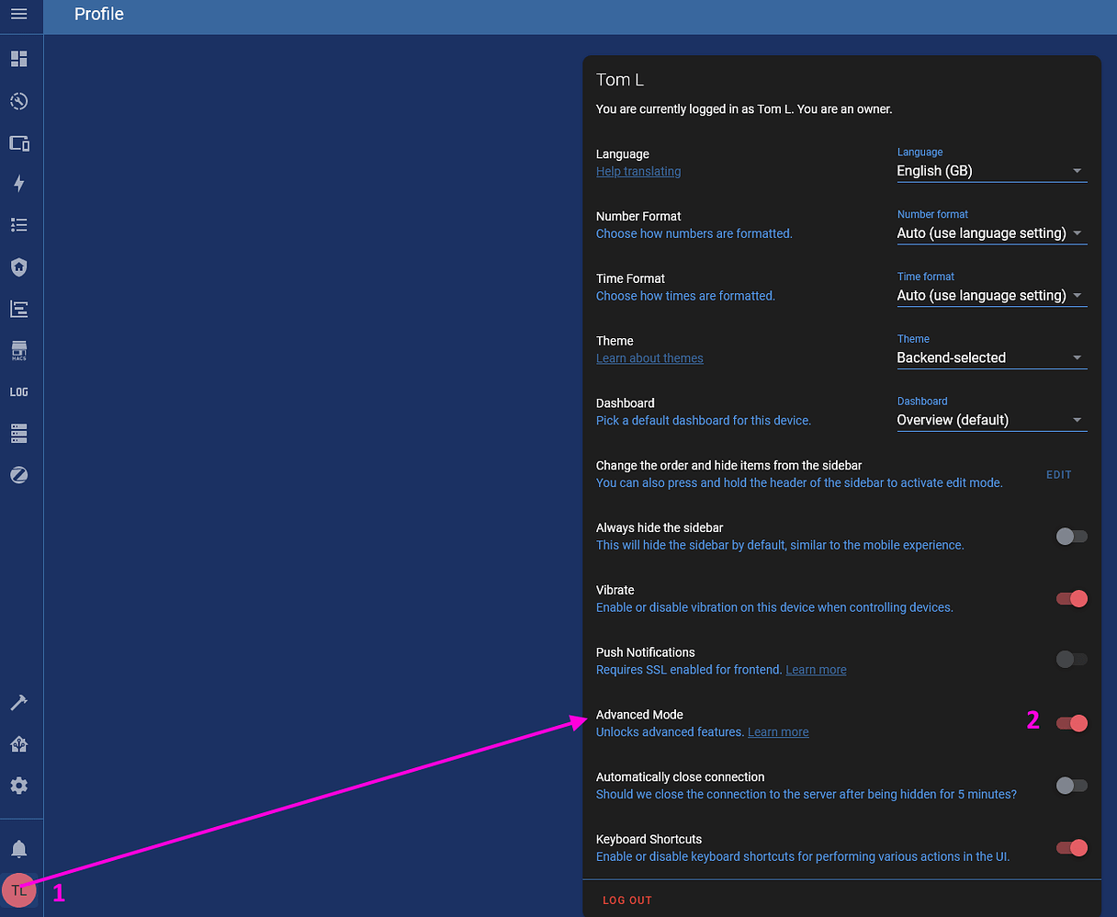The height and width of the screenshot is (917, 1117).
Task: Click EDIT for sidebar order
Action: click(1059, 475)
